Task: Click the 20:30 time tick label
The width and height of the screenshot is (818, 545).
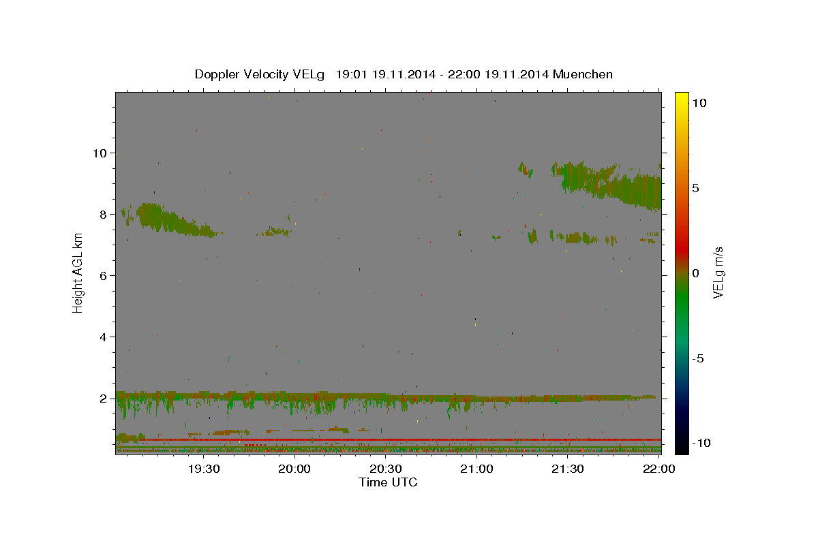Action: [386, 469]
